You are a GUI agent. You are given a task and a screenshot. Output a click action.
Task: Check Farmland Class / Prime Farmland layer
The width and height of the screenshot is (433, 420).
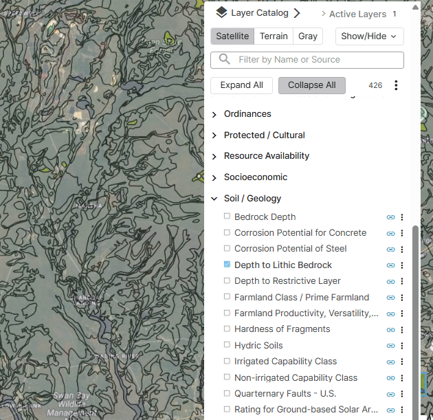227,296
